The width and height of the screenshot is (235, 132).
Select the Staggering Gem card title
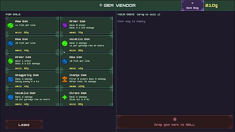point(27,75)
